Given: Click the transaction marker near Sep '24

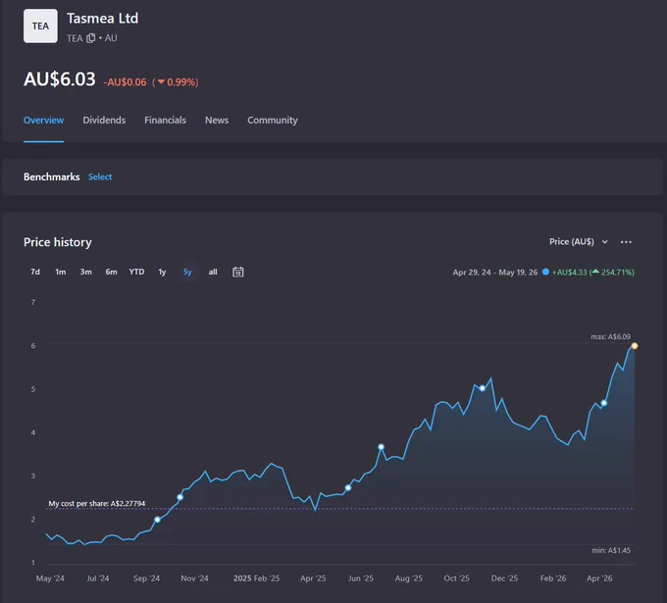Looking at the screenshot, I should tap(157, 520).
